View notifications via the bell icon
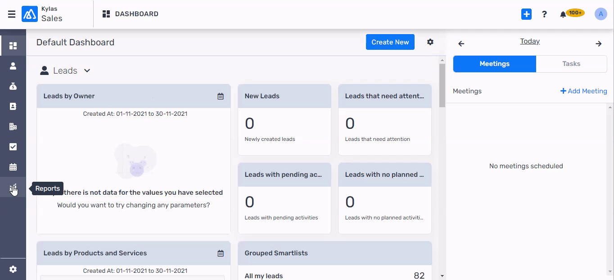The image size is (614, 280). coord(563,14)
